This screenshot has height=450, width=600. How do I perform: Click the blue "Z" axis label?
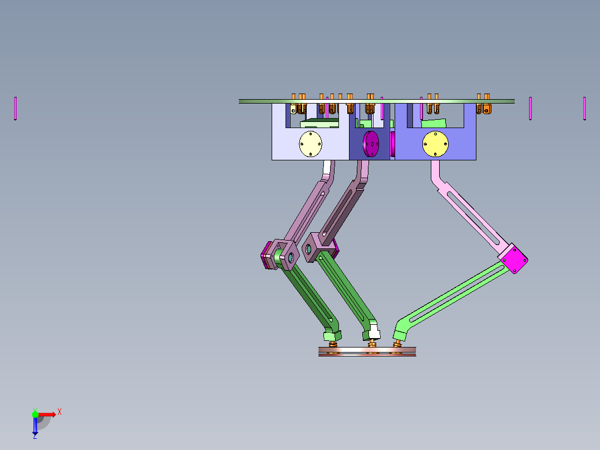point(35,436)
